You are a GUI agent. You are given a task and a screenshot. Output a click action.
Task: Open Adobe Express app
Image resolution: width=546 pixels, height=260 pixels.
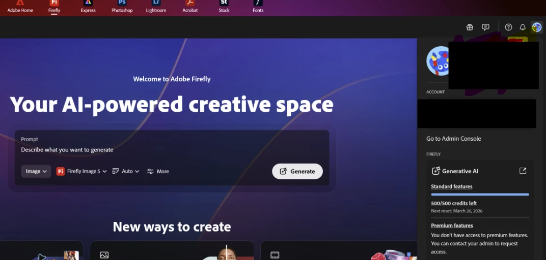88,7
